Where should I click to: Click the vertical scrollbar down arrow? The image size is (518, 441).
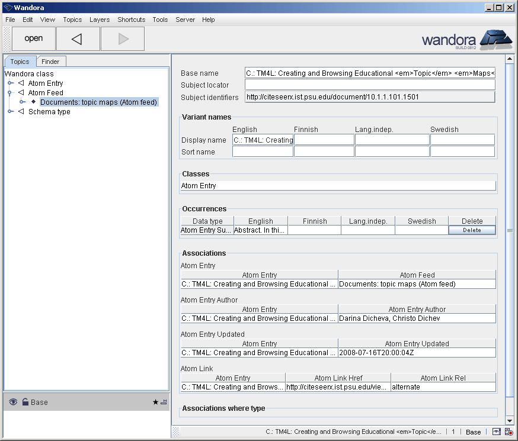(x=509, y=420)
